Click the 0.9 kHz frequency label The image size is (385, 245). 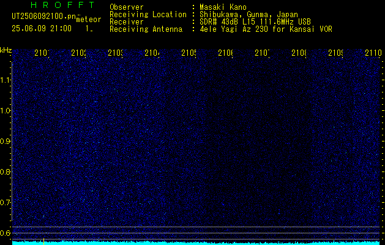[x=5, y=141]
